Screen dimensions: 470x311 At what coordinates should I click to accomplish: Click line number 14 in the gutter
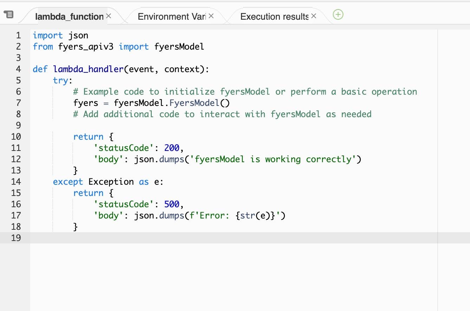point(16,182)
